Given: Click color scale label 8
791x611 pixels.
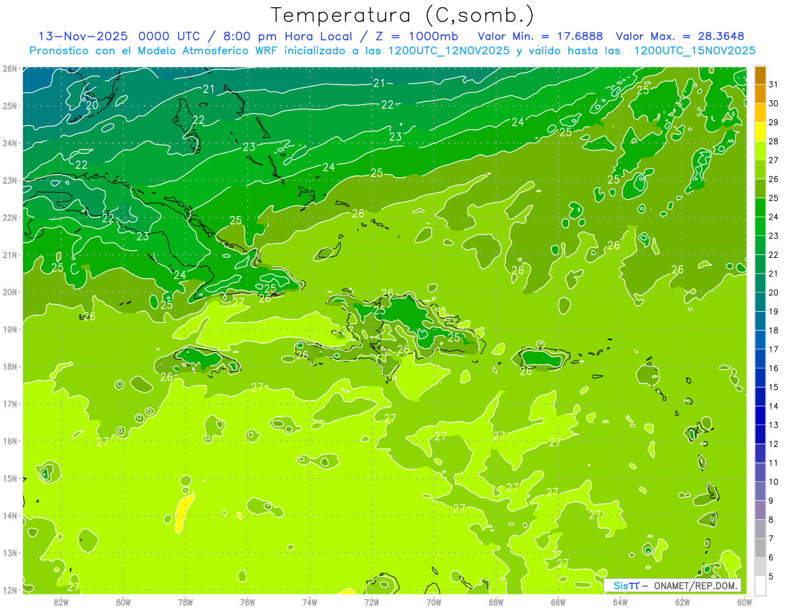Looking at the screenshot, I should pyautogui.click(x=771, y=519).
